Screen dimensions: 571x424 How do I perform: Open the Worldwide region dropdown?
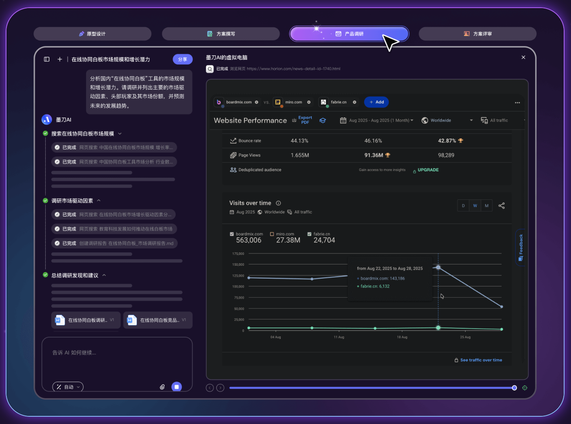[447, 120]
